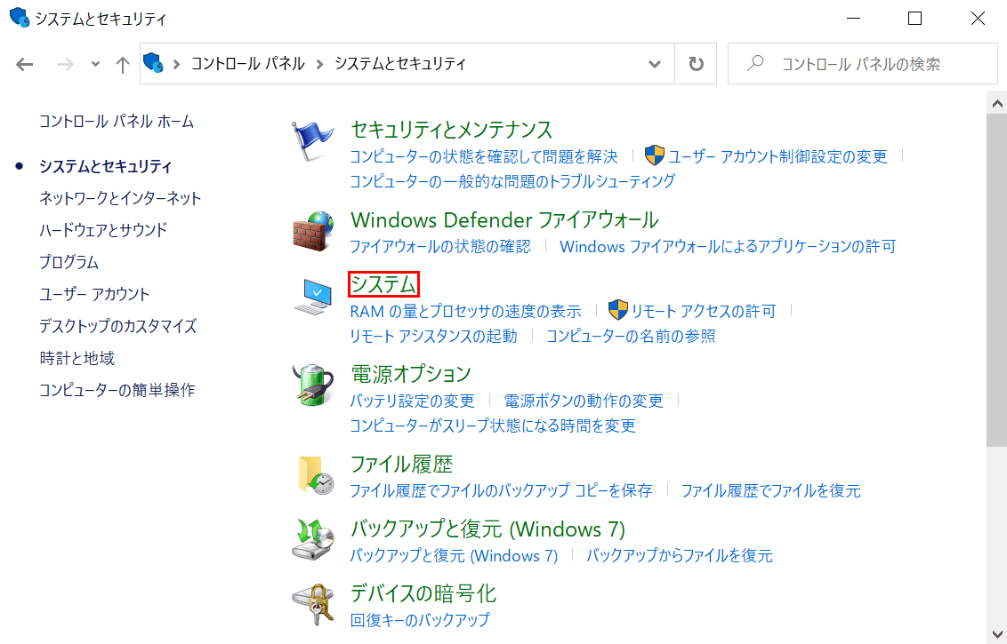Click バッテリ設定の変更 link

[412, 401]
